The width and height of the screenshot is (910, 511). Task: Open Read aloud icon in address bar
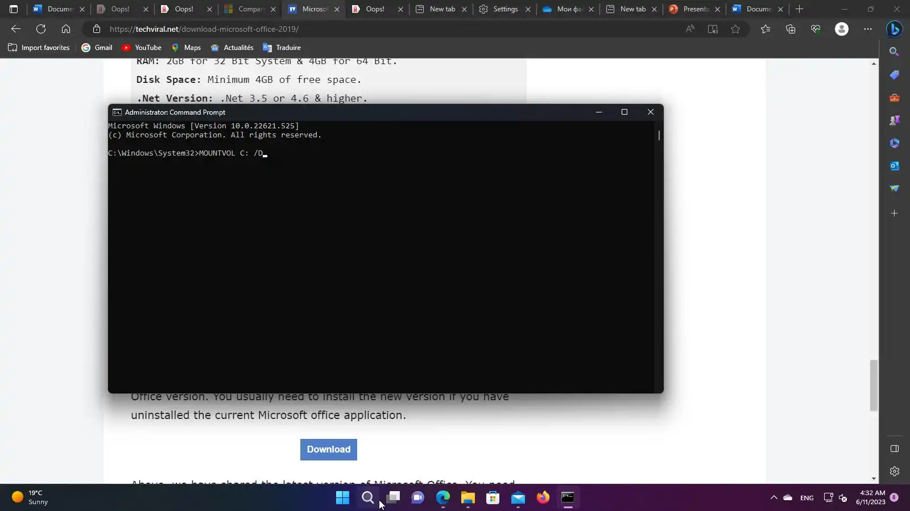coord(690,29)
